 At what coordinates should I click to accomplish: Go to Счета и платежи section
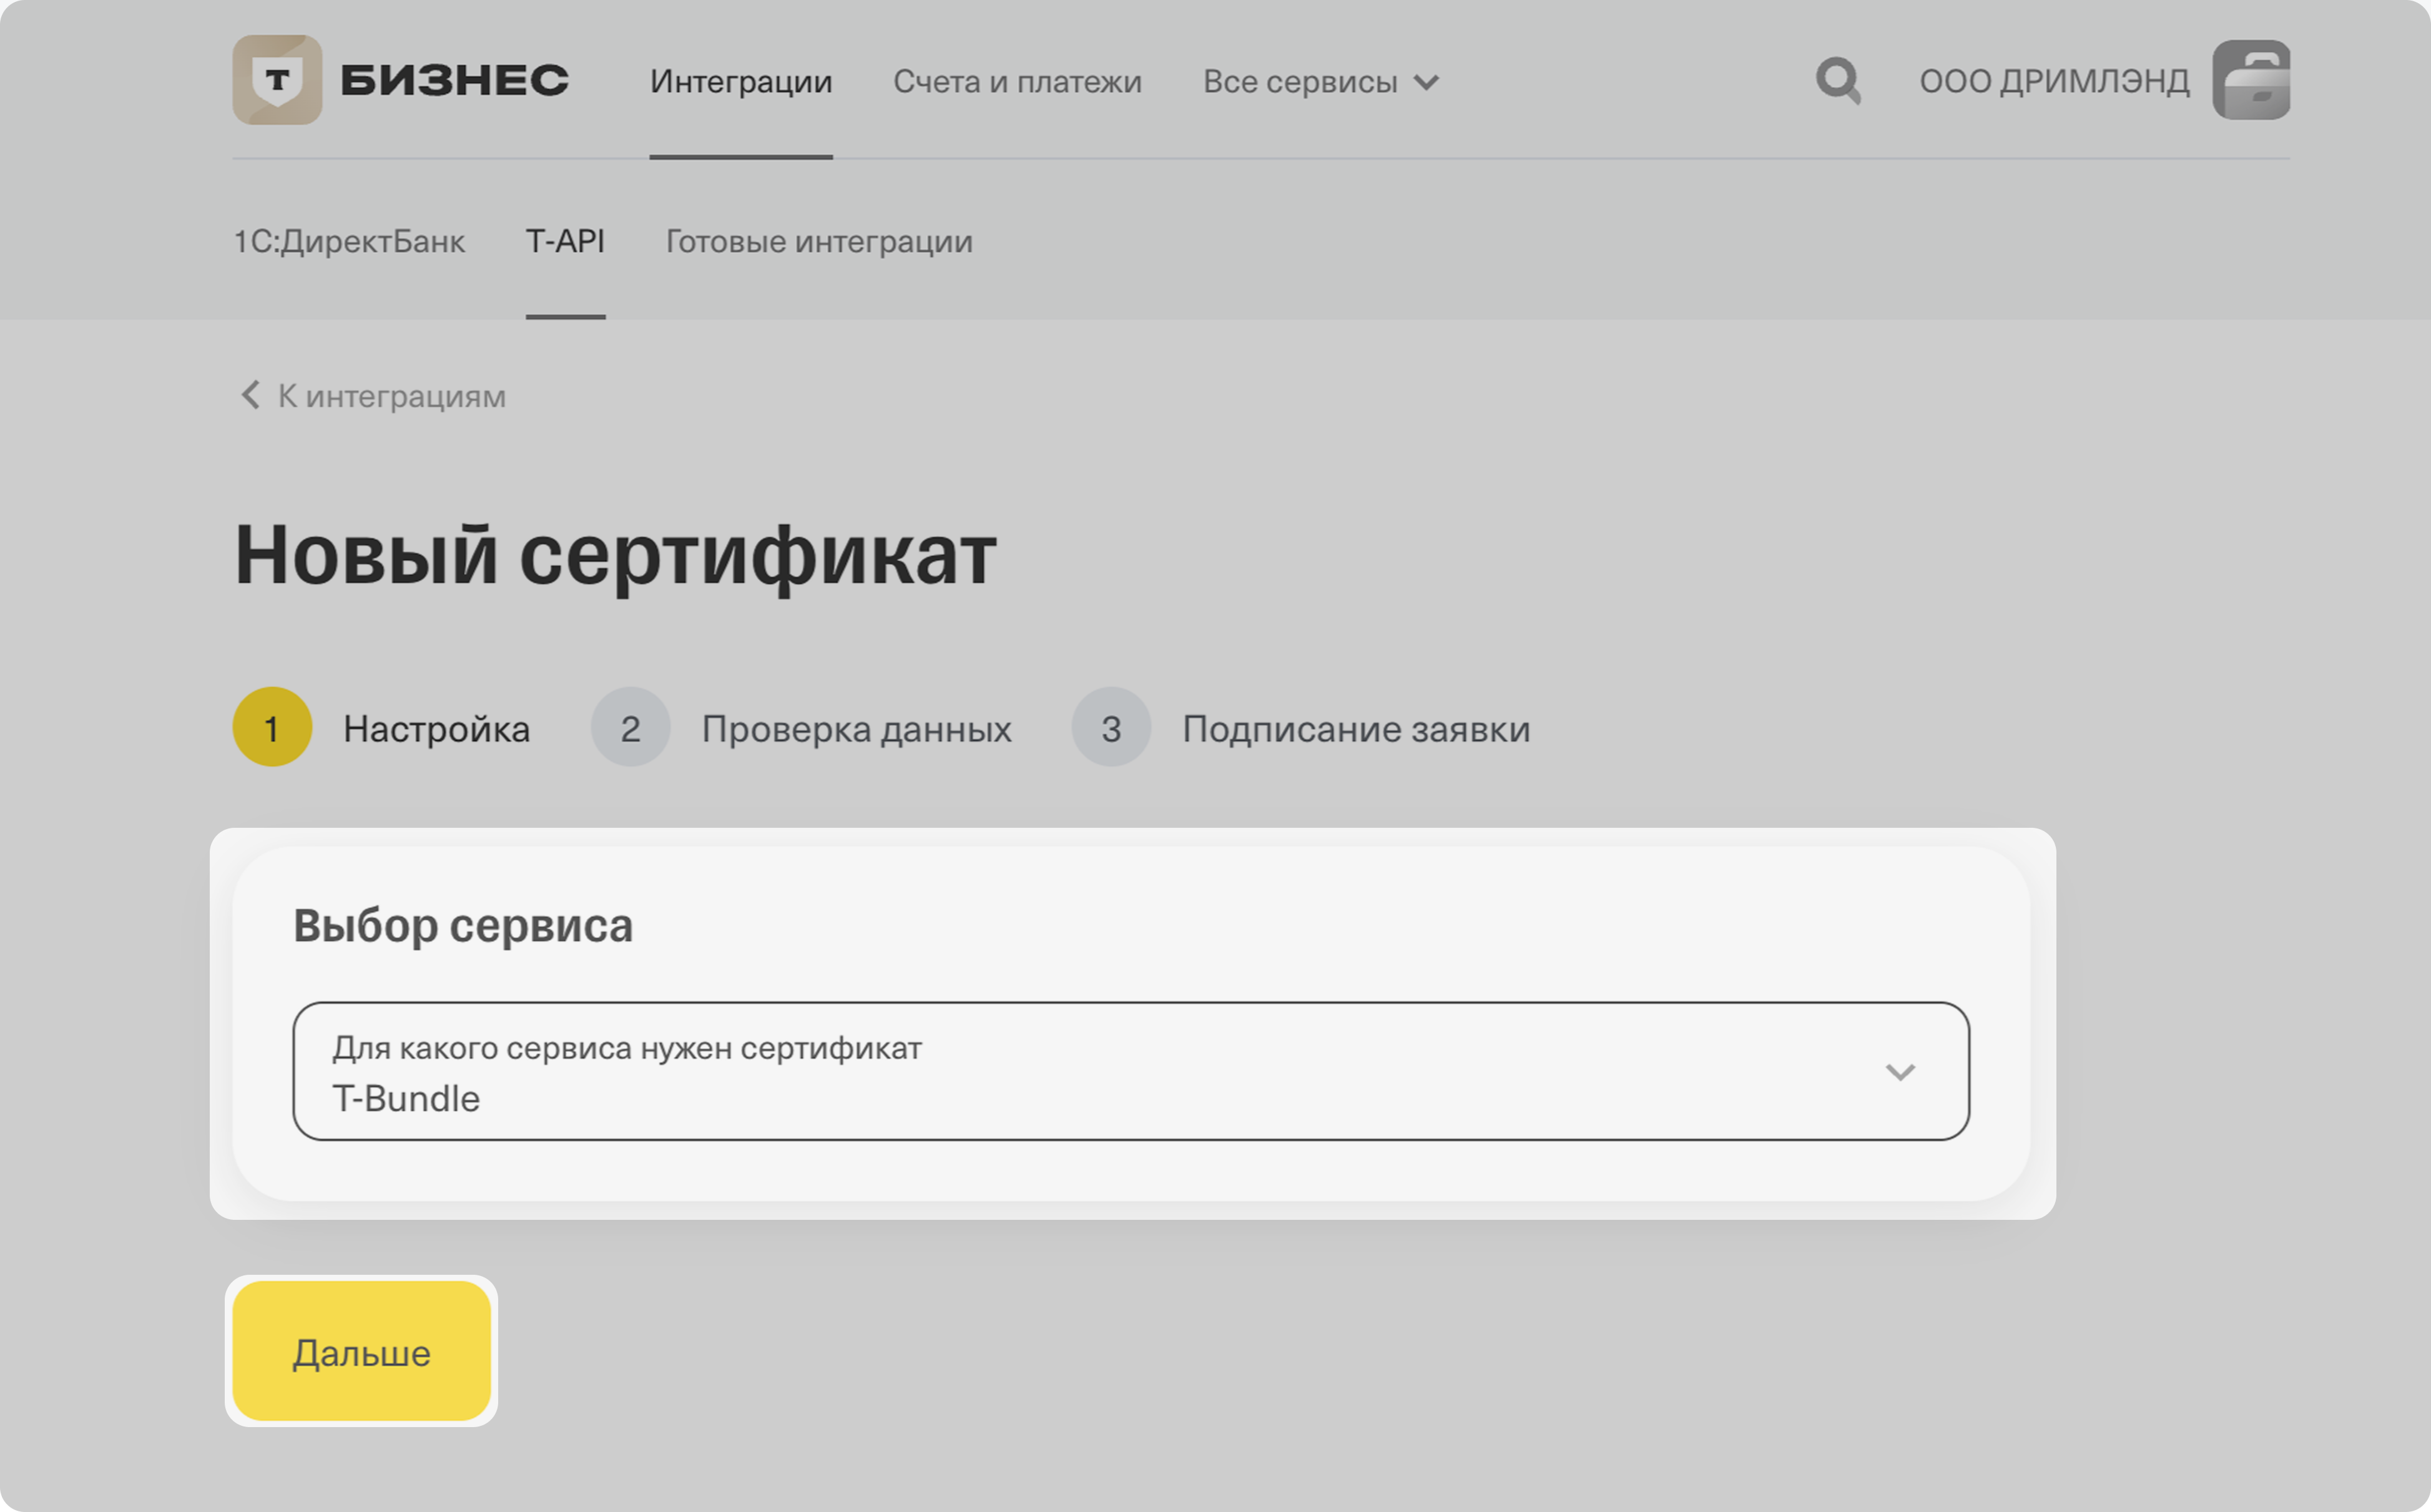[1017, 81]
